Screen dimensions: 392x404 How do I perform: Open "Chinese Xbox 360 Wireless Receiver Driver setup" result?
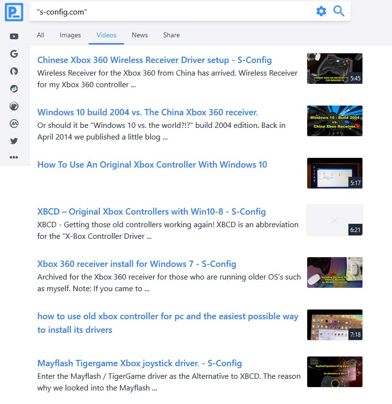[155, 60]
